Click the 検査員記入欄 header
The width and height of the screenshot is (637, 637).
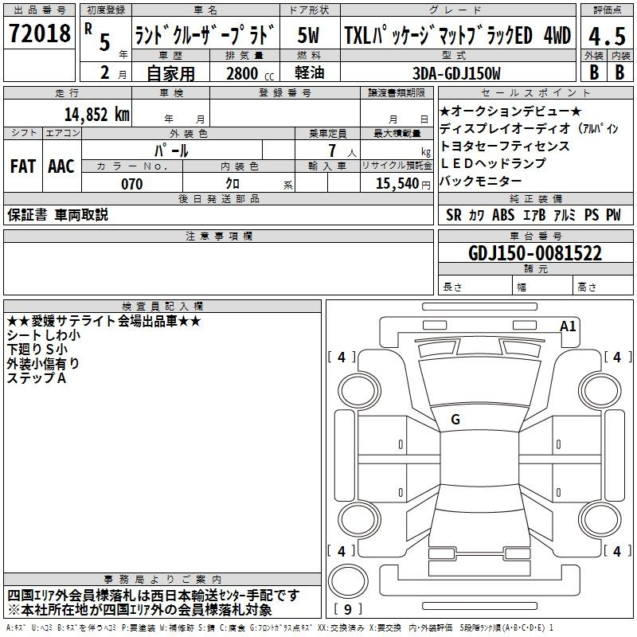point(162,307)
